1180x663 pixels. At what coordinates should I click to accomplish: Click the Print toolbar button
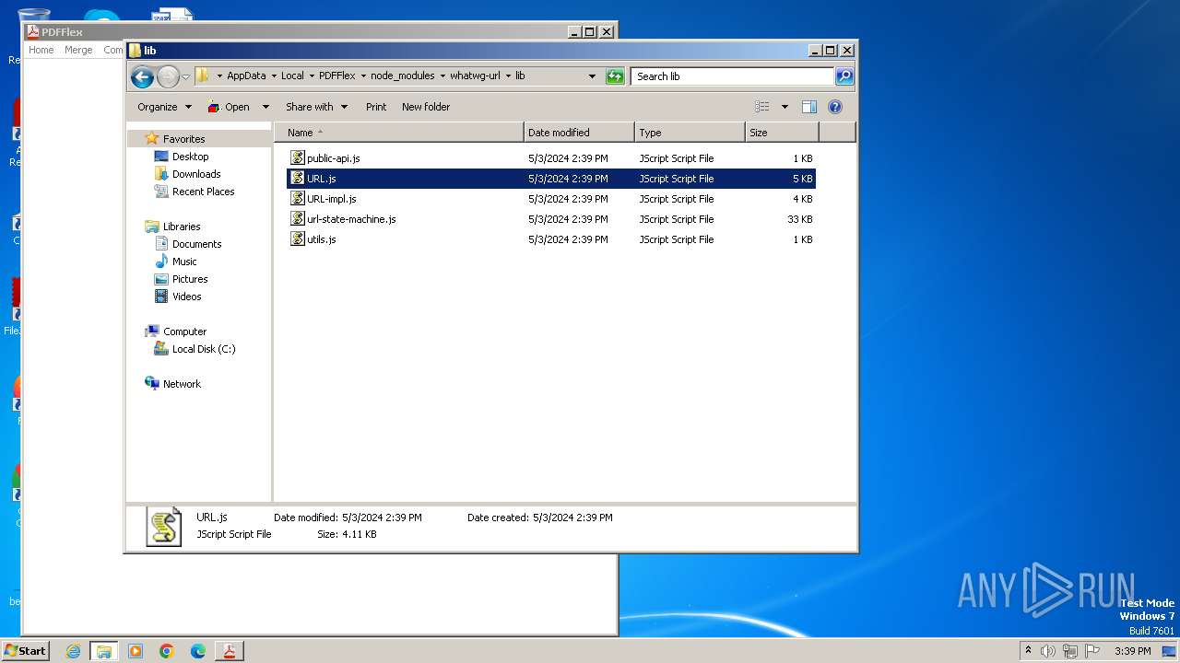click(376, 107)
